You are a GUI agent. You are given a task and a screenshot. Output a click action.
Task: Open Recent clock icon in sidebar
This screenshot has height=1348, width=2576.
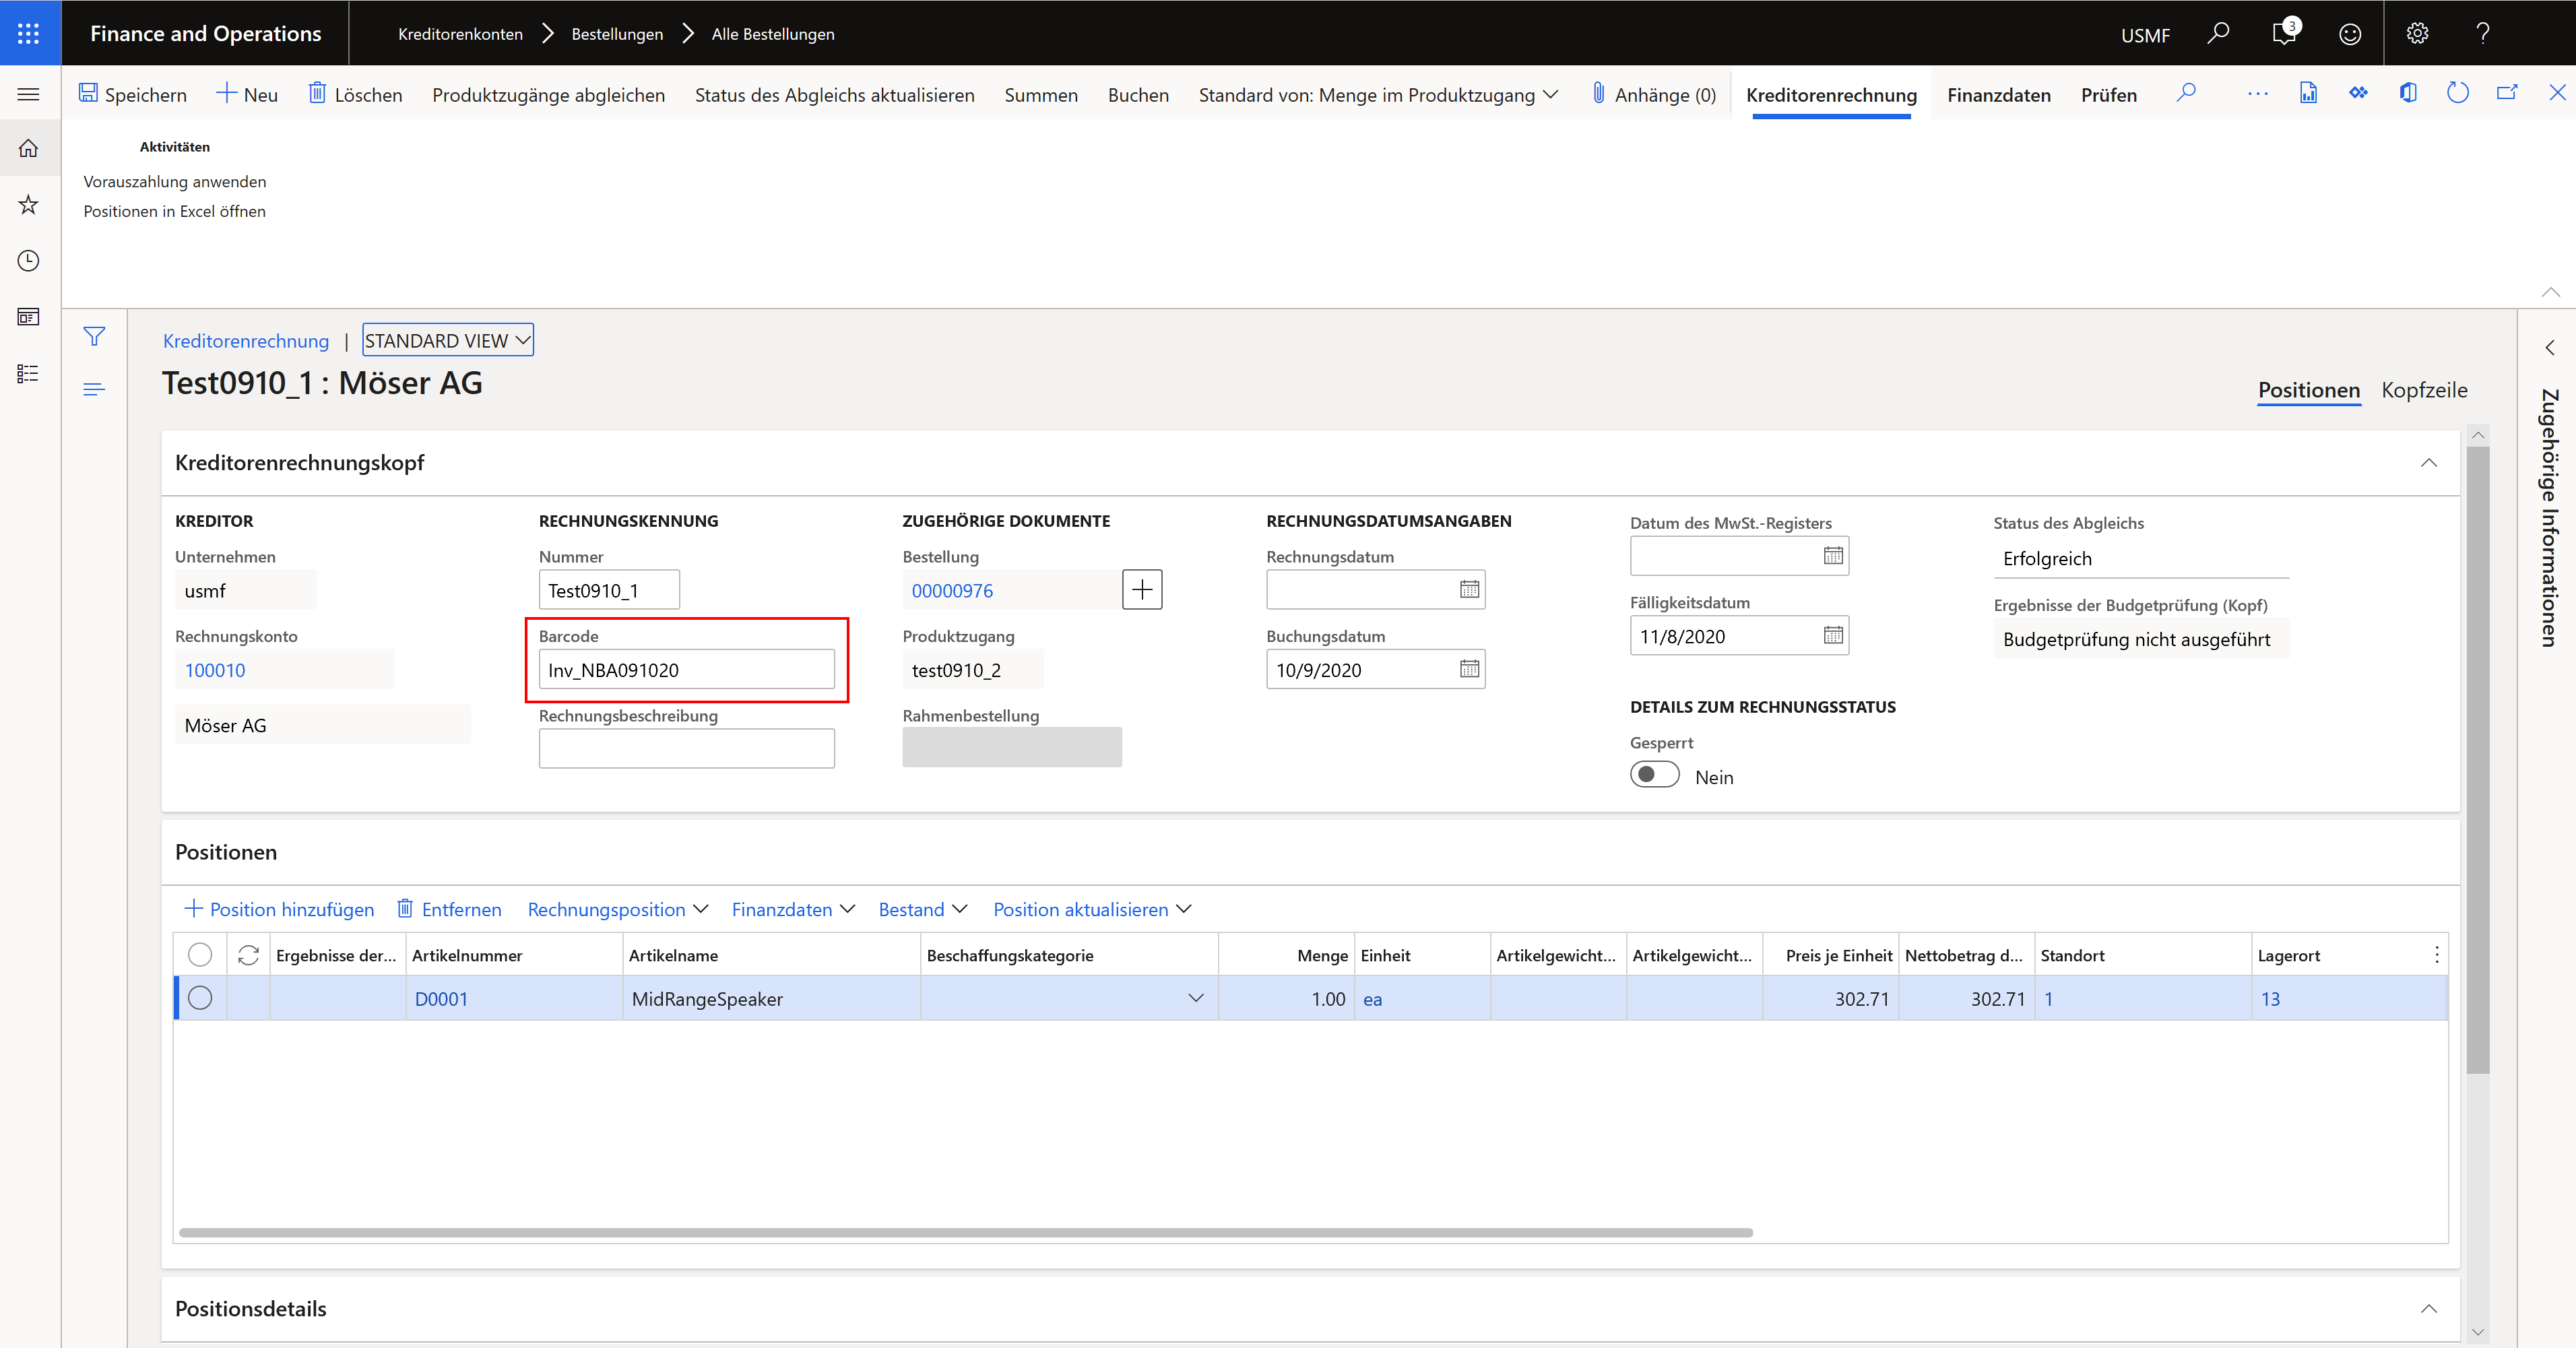[x=29, y=261]
